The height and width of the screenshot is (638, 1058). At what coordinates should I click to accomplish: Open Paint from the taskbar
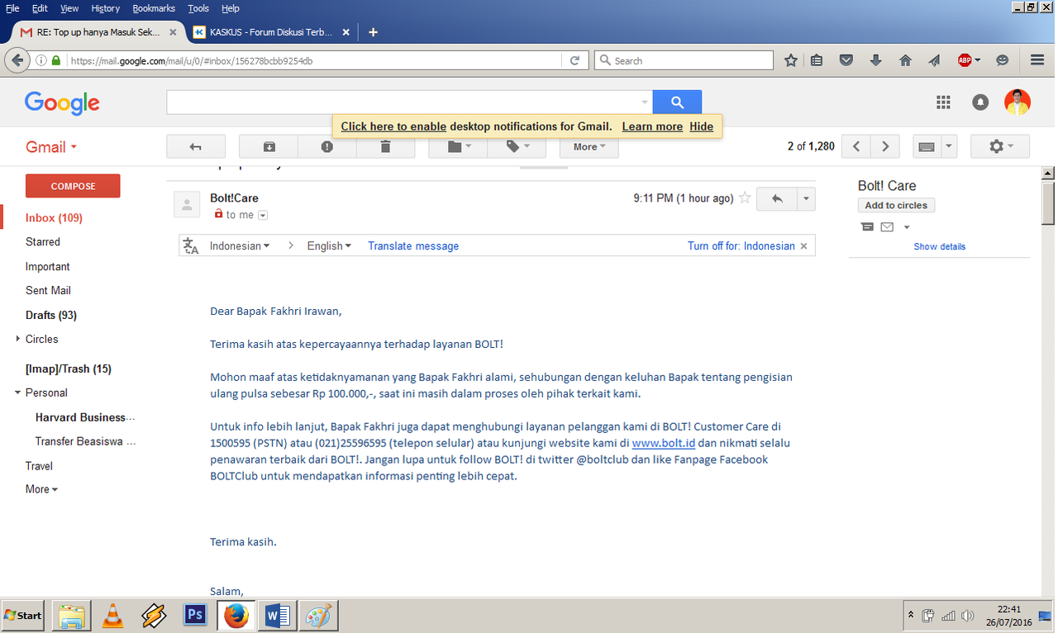[318, 616]
